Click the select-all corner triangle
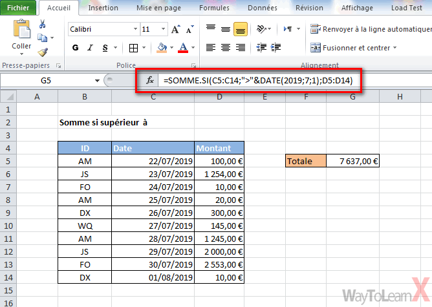 pyautogui.click(x=8, y=97)
